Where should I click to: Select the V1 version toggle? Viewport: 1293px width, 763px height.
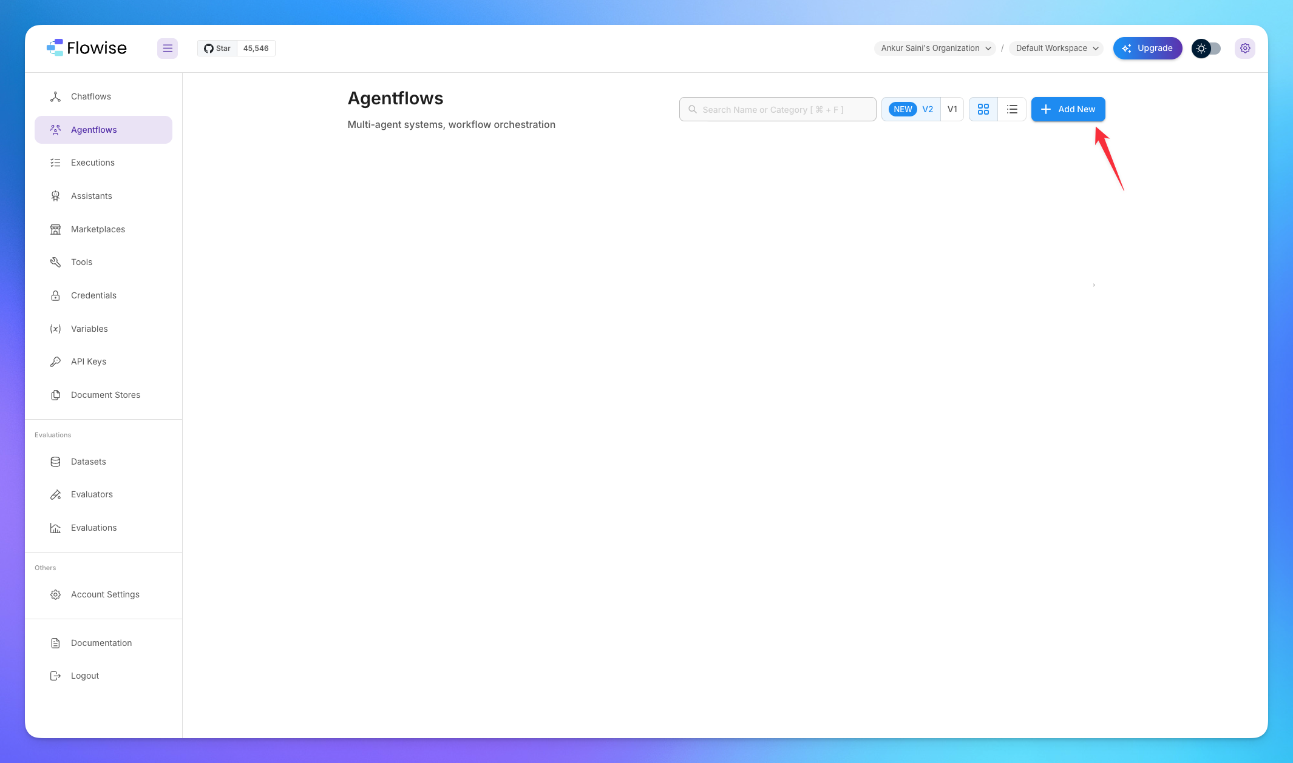click(952, 109)
